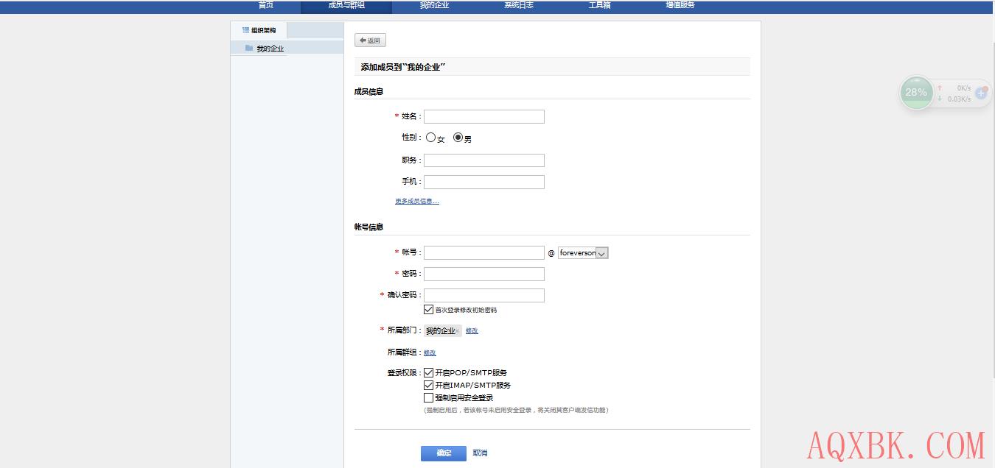The image size is (995, 468).
Task: Confirm with the blue 确定 button
Action: click(x=444, y=453)
